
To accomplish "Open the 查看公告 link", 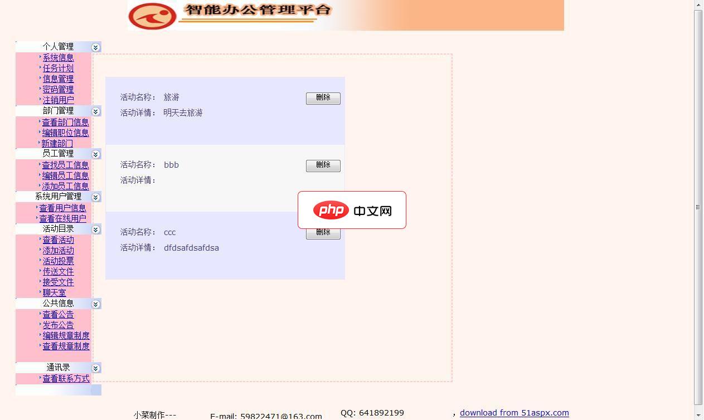I will click(x=58, y=314).
